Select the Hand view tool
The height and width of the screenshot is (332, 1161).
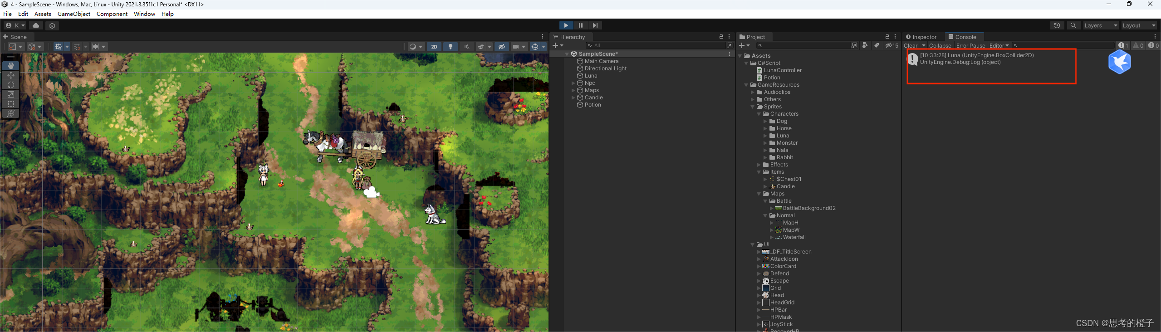[11, 66]
